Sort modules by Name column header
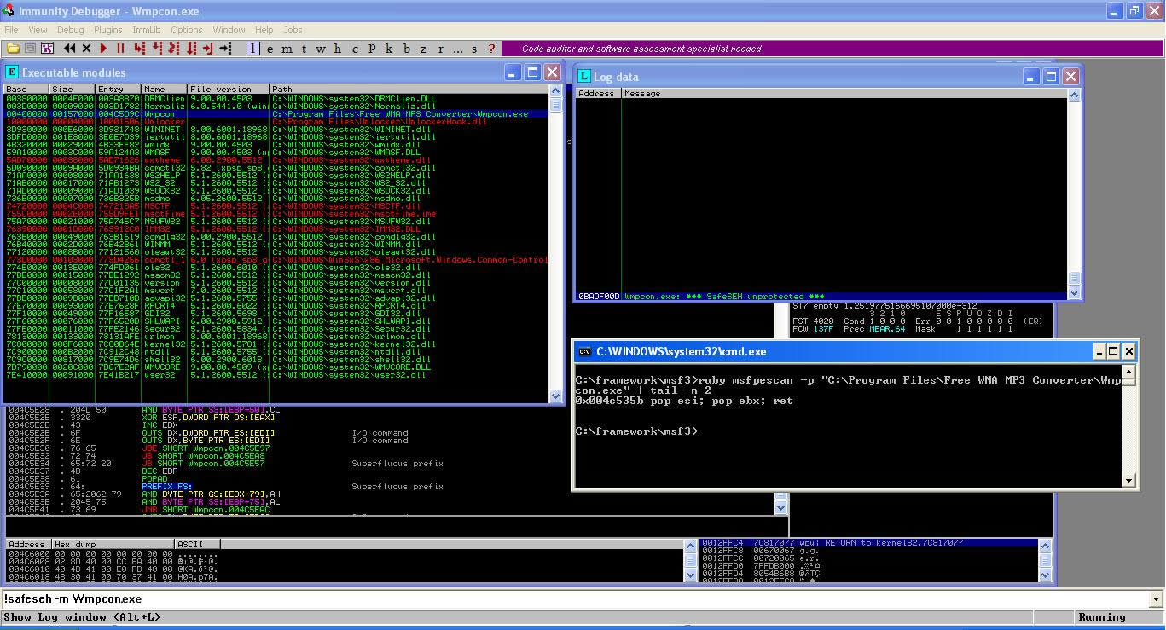Viewport: 1166px width, 630px height. 165,89
